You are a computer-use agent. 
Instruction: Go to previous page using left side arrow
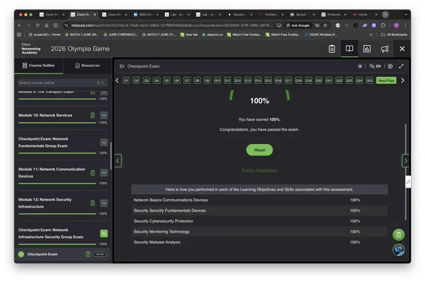(x=117, y=161)
